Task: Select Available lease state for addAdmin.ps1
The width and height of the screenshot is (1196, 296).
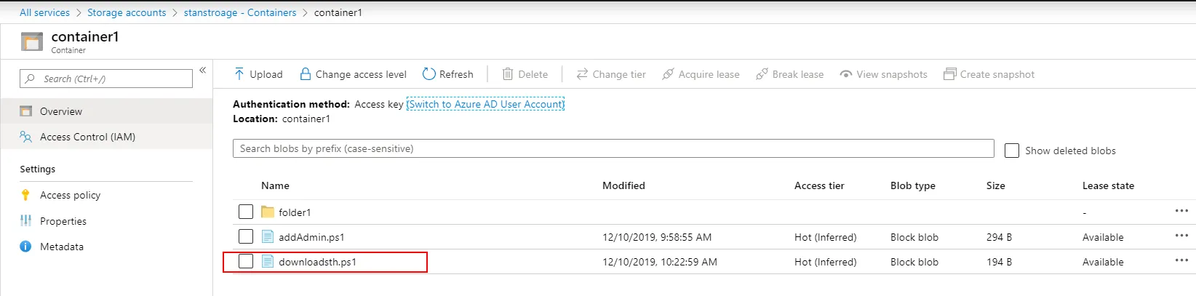Action: point(1103,237)
